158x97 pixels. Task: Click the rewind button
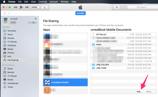click(16, 7)
